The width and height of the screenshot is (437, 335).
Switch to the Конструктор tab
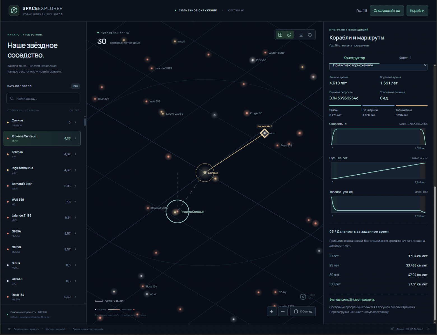coord(354,58)
